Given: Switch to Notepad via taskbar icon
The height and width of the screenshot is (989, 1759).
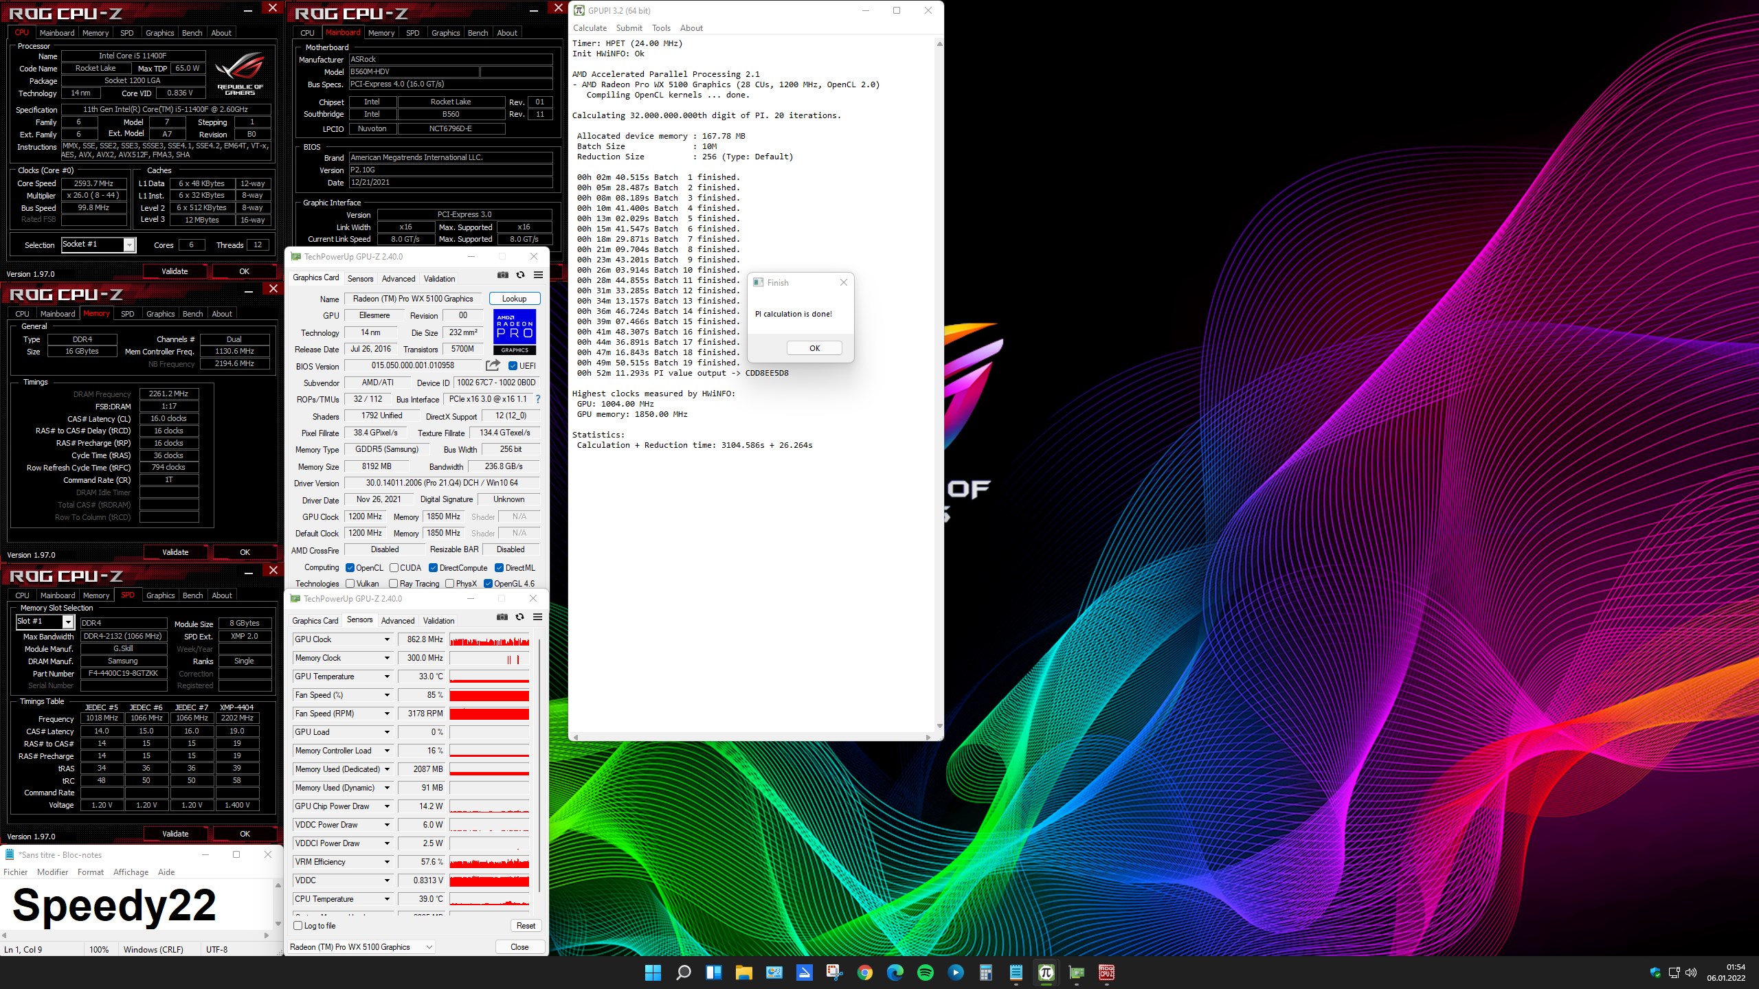Looking at the screenshot, I should [x=1016, y=973].
